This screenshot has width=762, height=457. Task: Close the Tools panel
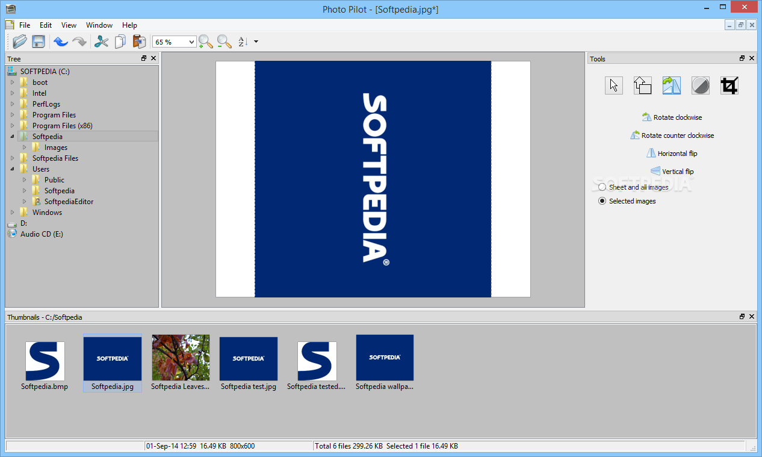[x=752, y=58]
